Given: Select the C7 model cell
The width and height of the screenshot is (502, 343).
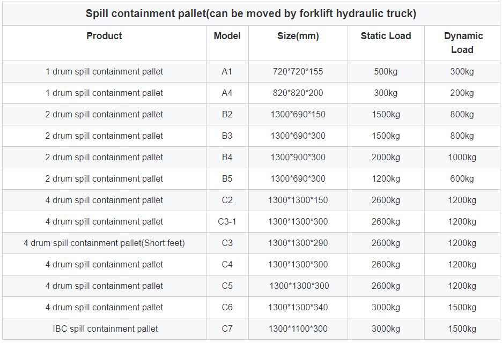Looking at the screenshot, I should [x=227, y=329].
